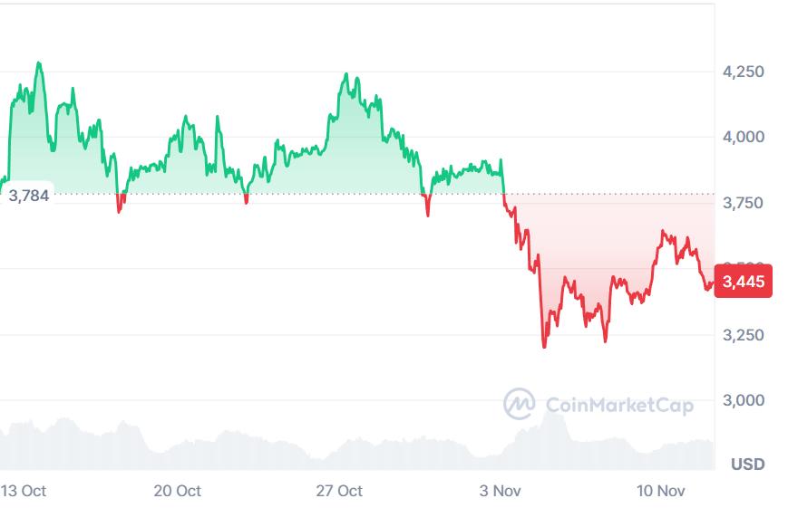Click the CoinMarketCap logo icon
The height and width of the screenshot is (508, 788).
tap(520, 404)
